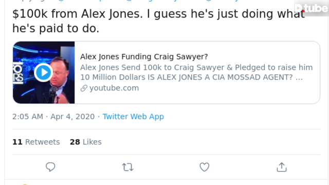
Task: Open the Twitter Web App link
Action: [x=133, y=117]
